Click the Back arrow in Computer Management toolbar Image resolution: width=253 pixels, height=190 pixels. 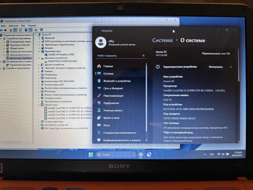1,30
